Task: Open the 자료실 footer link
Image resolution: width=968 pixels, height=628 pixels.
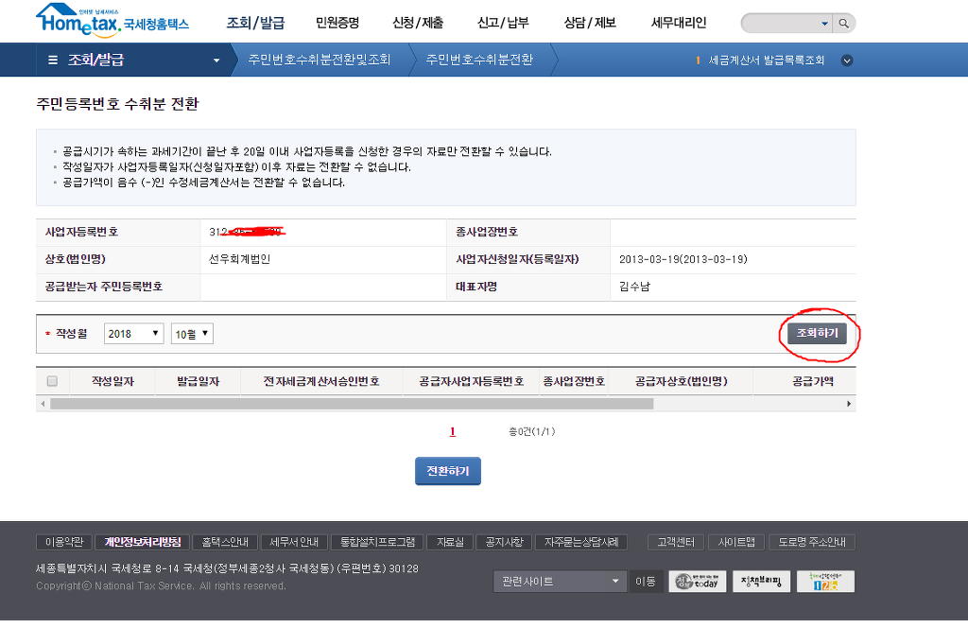Action: point(450,542)
